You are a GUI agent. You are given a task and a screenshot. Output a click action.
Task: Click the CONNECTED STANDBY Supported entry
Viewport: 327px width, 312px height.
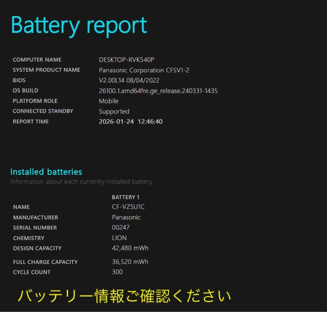[x=114, y=111]
